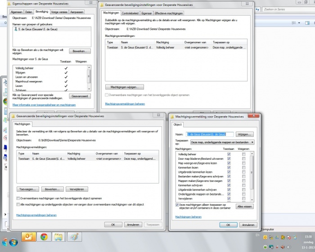Open the Aanpassen tab
Viewport: 315px width, 252px height.
76,12
